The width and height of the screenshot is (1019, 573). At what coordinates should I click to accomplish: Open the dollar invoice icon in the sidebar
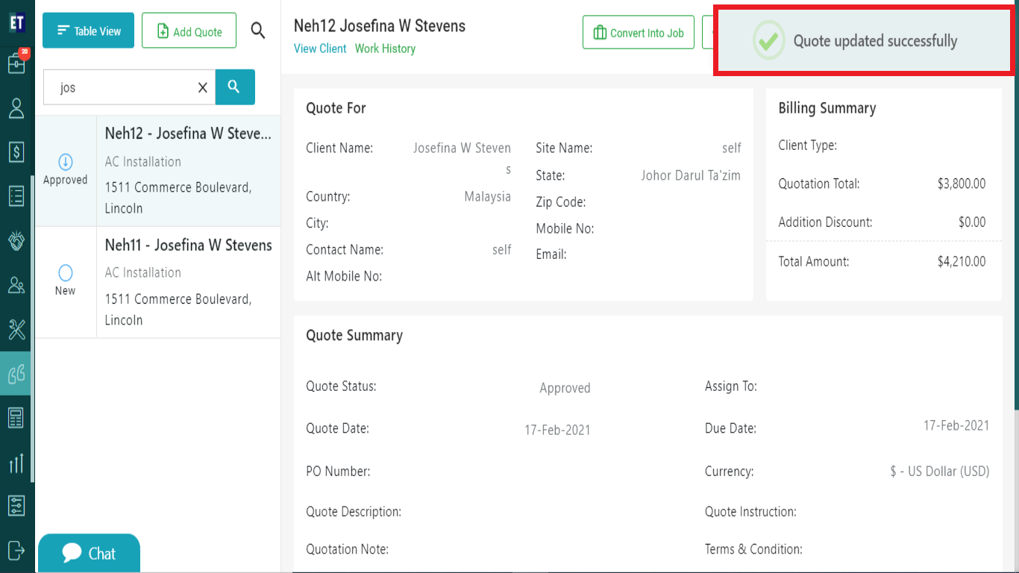pyautogui.click(x=16, y=152)
